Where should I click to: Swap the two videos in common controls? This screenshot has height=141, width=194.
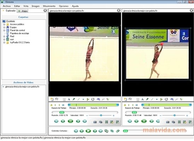point(118,131)
